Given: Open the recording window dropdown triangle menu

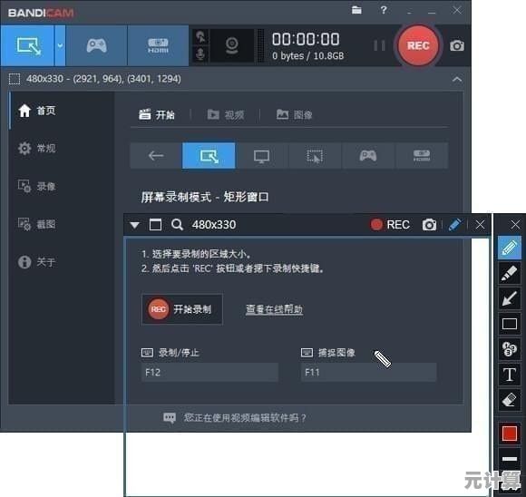Looking at the screenshot, I should tap(135, 225).
